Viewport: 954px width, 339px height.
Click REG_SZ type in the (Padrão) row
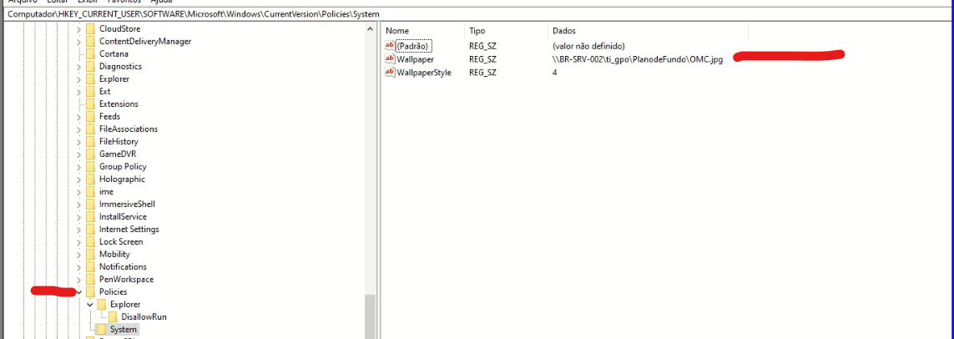pyautogui.click(x=482, y=46)
